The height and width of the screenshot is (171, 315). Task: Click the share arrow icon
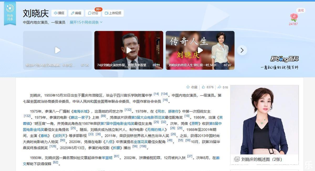219,87
